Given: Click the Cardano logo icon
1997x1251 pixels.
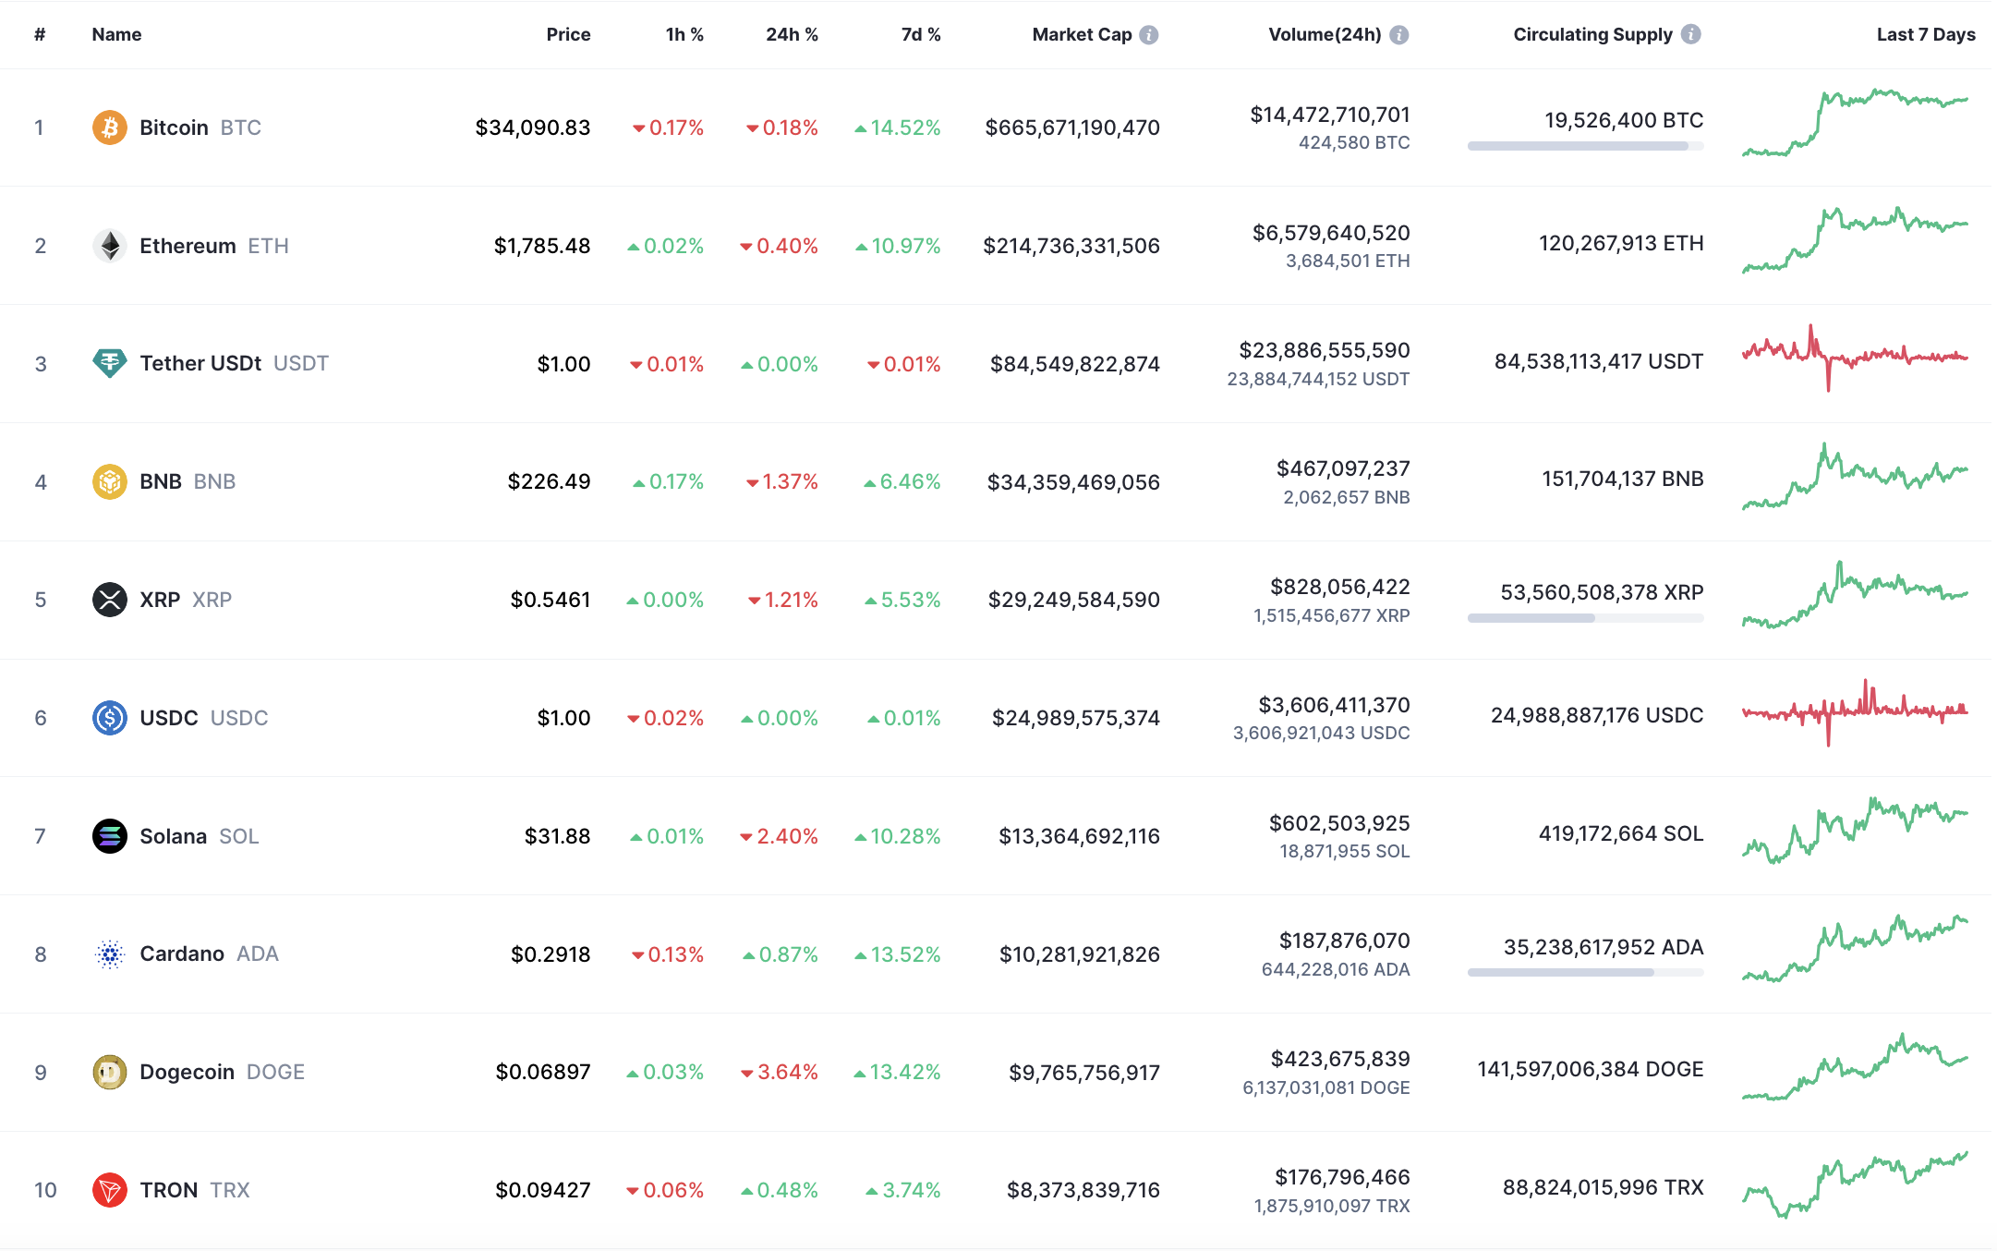Looking at the screenshot, I should pyautogui.click(x=109, y=953).
